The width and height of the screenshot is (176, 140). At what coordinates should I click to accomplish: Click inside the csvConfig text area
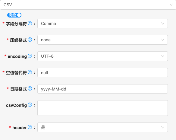pyautogui.click(x=102, y=108)
